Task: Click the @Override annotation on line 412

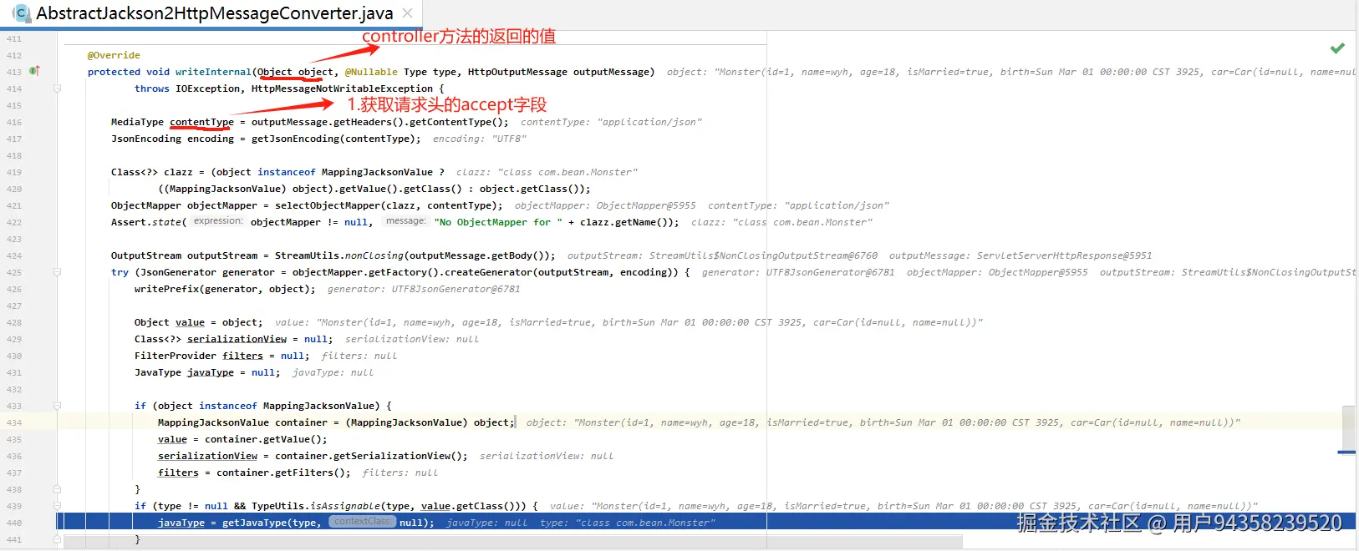Action: pos(114,55)
